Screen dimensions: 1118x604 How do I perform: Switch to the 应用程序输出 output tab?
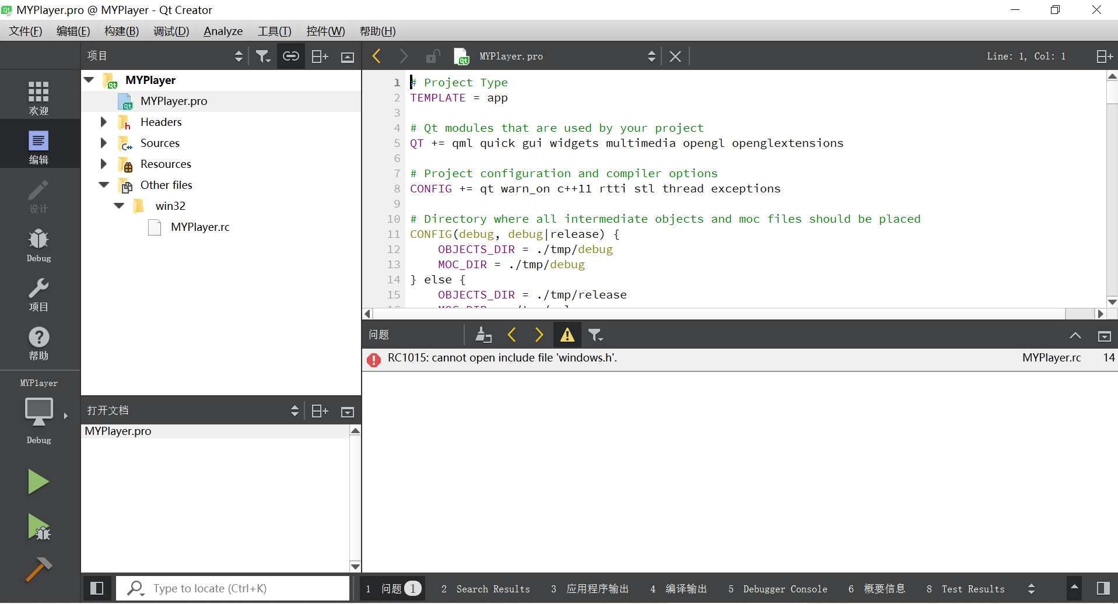click(590, 589)
